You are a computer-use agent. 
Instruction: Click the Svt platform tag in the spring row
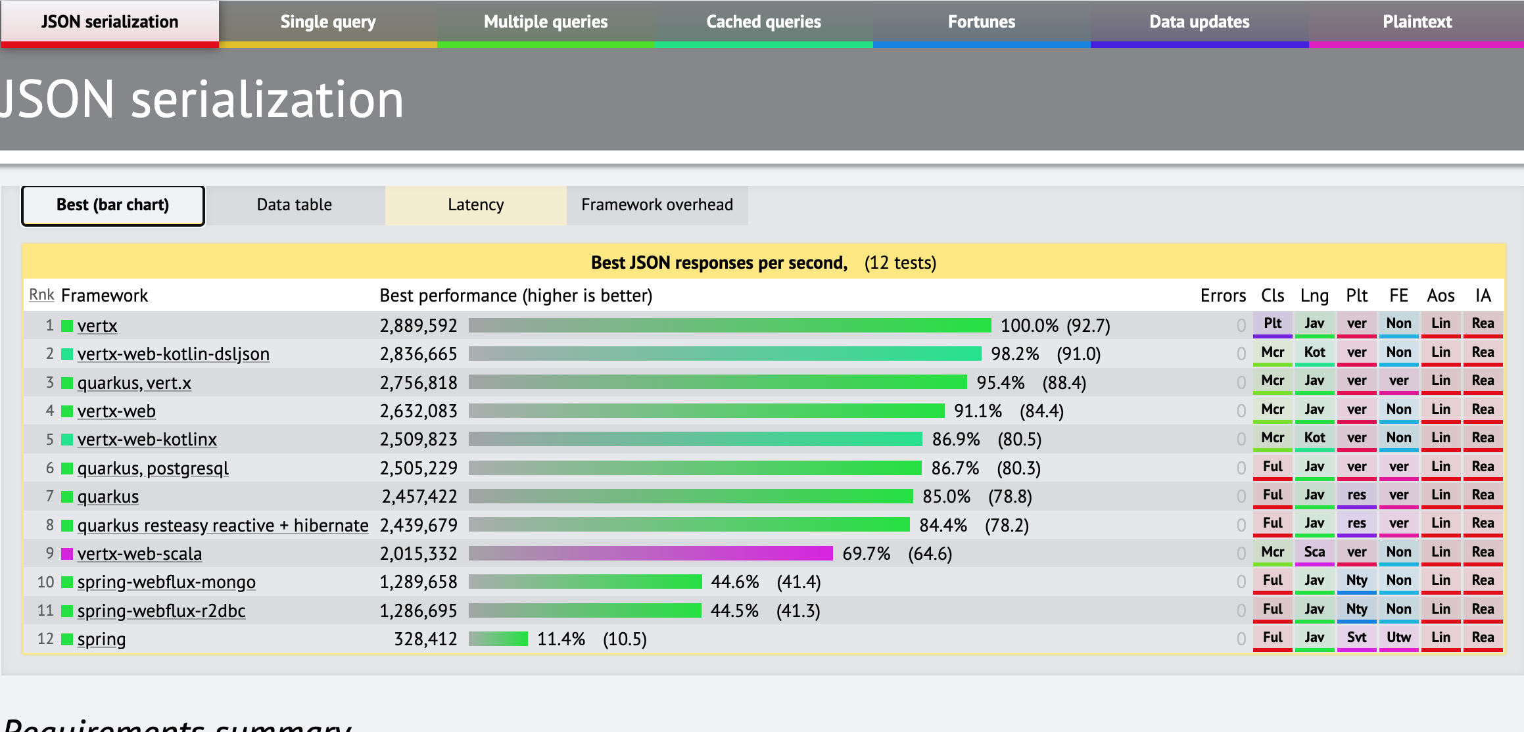pyautogui.click(x=1356, y=637)
